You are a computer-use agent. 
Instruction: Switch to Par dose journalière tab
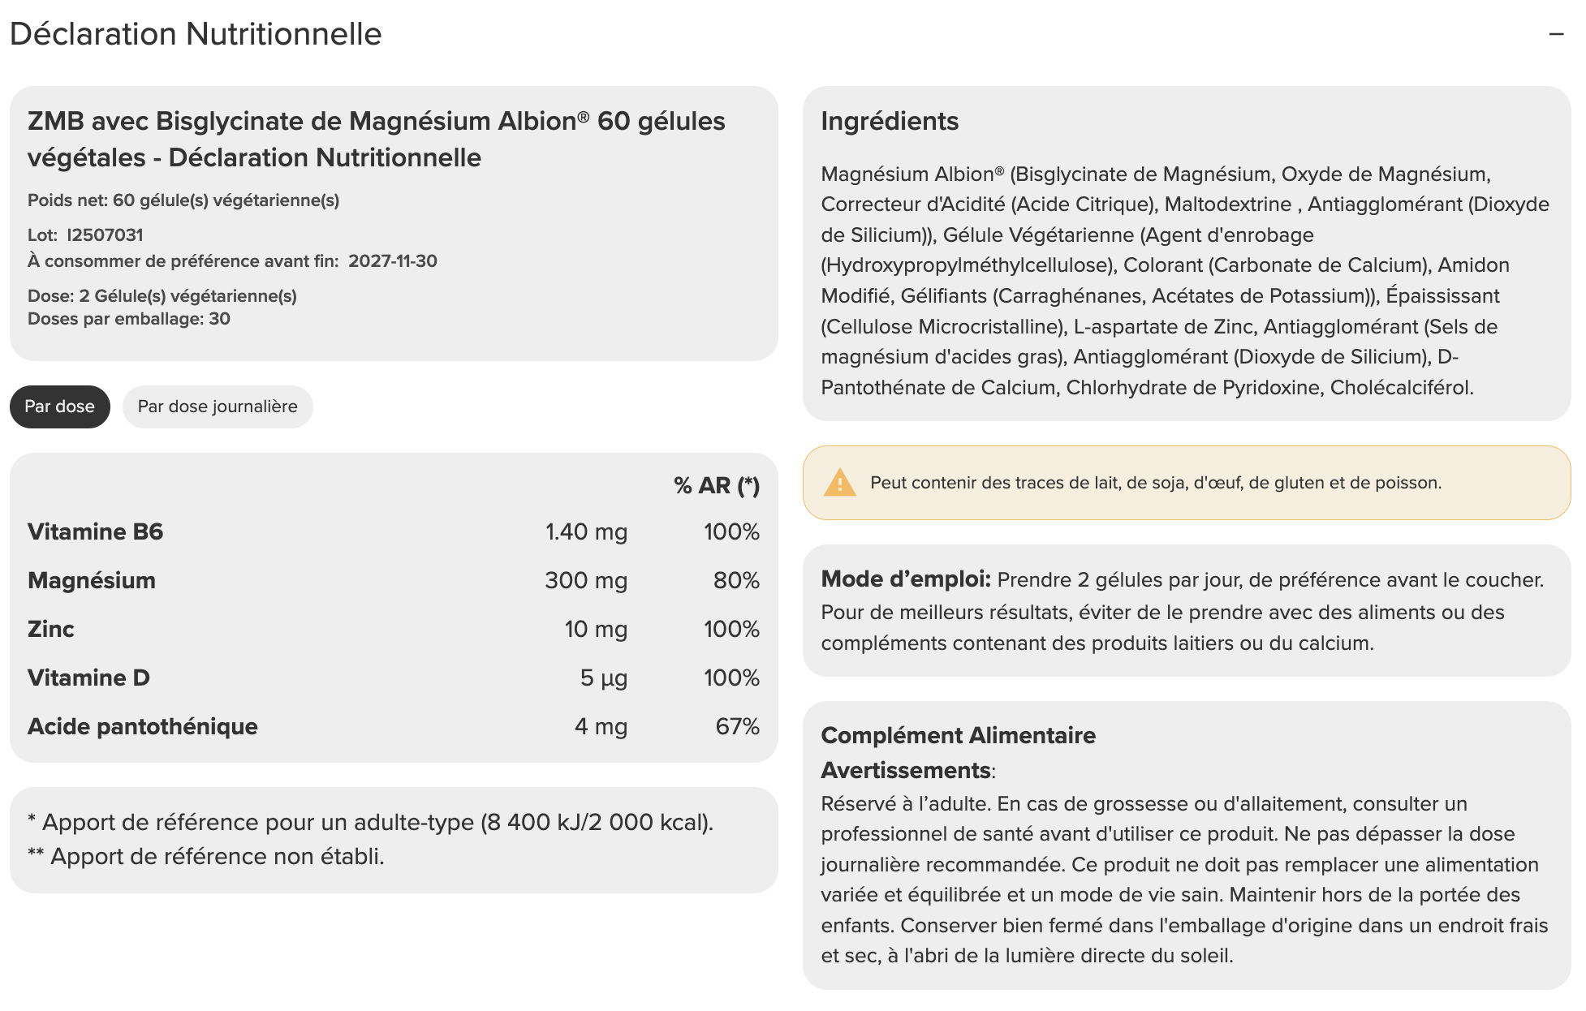coord(218,407)
